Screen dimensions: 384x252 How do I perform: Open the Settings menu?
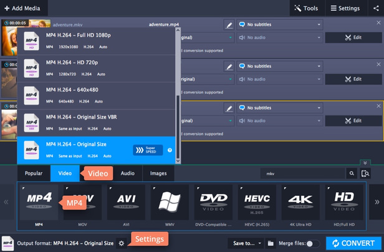(x=345, y=8)
